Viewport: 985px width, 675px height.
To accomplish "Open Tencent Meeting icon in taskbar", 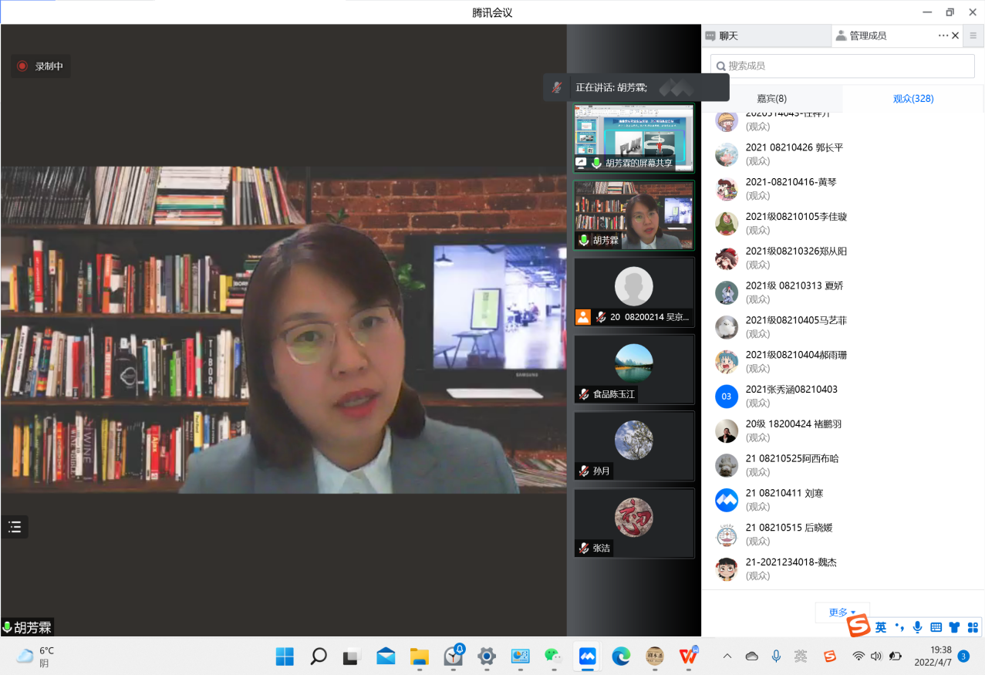I will tap(586, 656).
